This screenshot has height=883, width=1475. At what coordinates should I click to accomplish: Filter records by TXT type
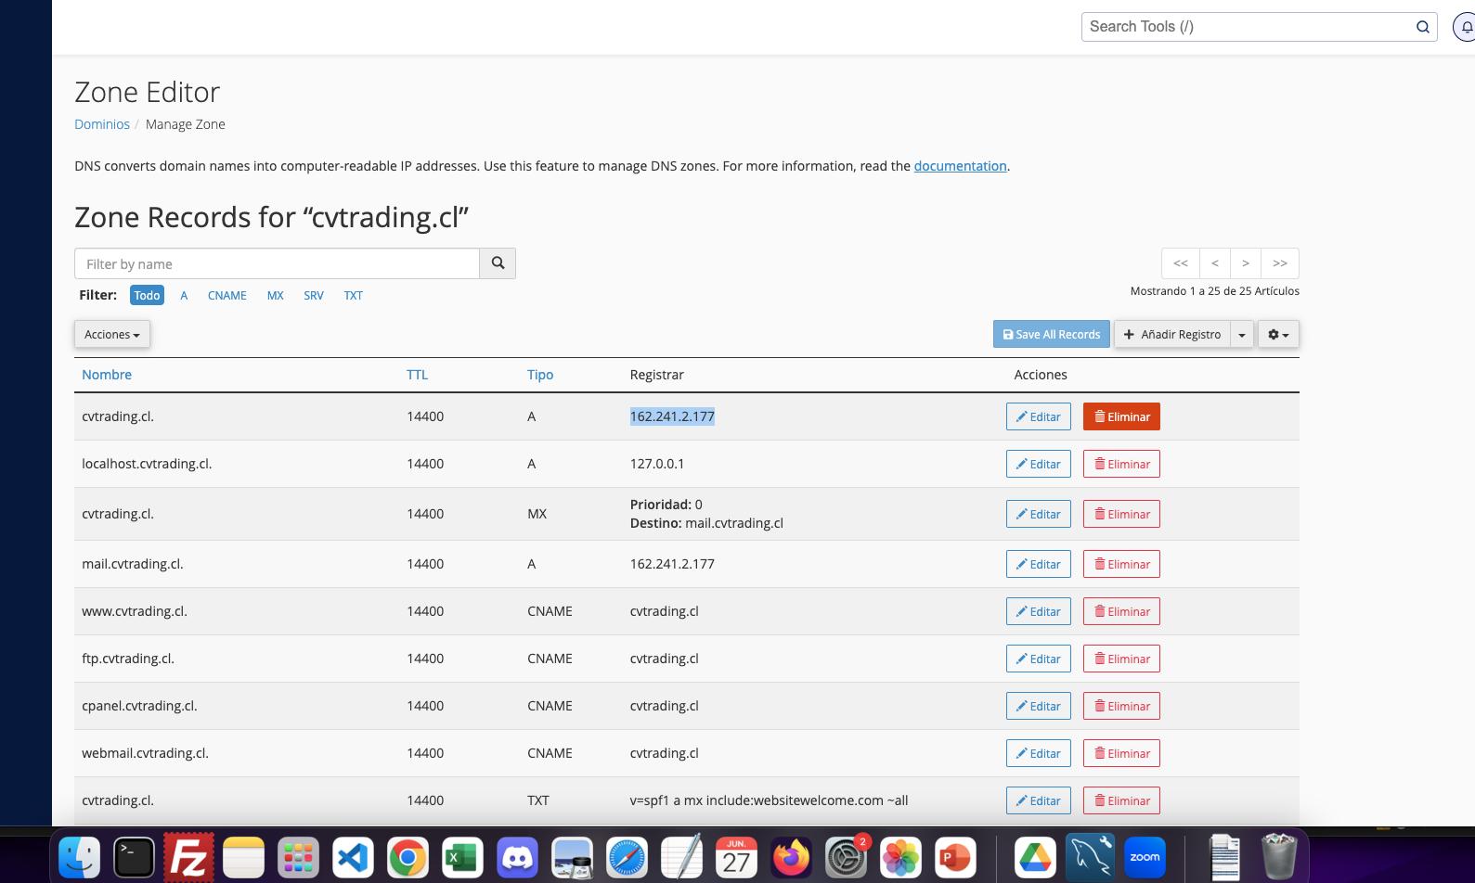[353, 295]
